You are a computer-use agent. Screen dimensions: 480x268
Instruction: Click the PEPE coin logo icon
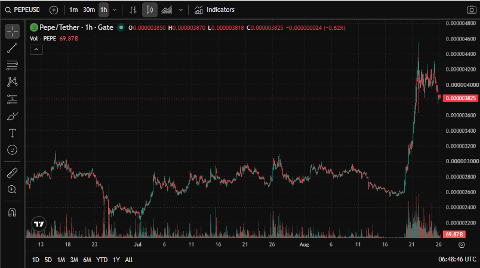(33, 27)
